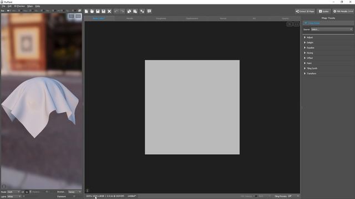
Task: Click the gray base color canvas image
Action: pyautogui.click(x=192, y=107)
